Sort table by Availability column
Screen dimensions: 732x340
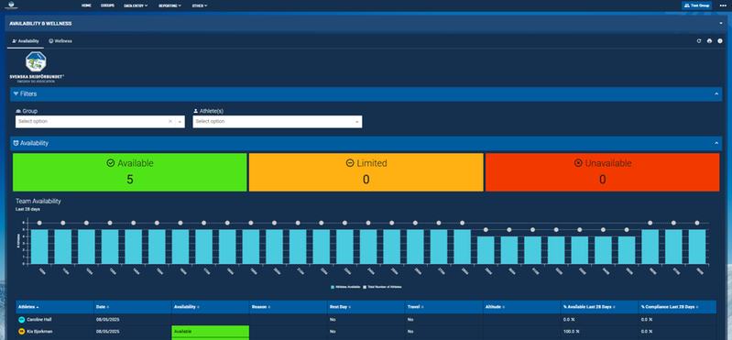(x=211, y=307)
